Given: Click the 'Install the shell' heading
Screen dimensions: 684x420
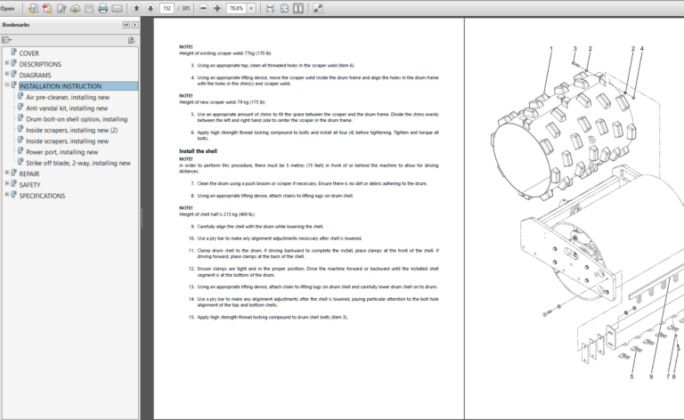Looking at the screenshot, I should tap(198, 151).
